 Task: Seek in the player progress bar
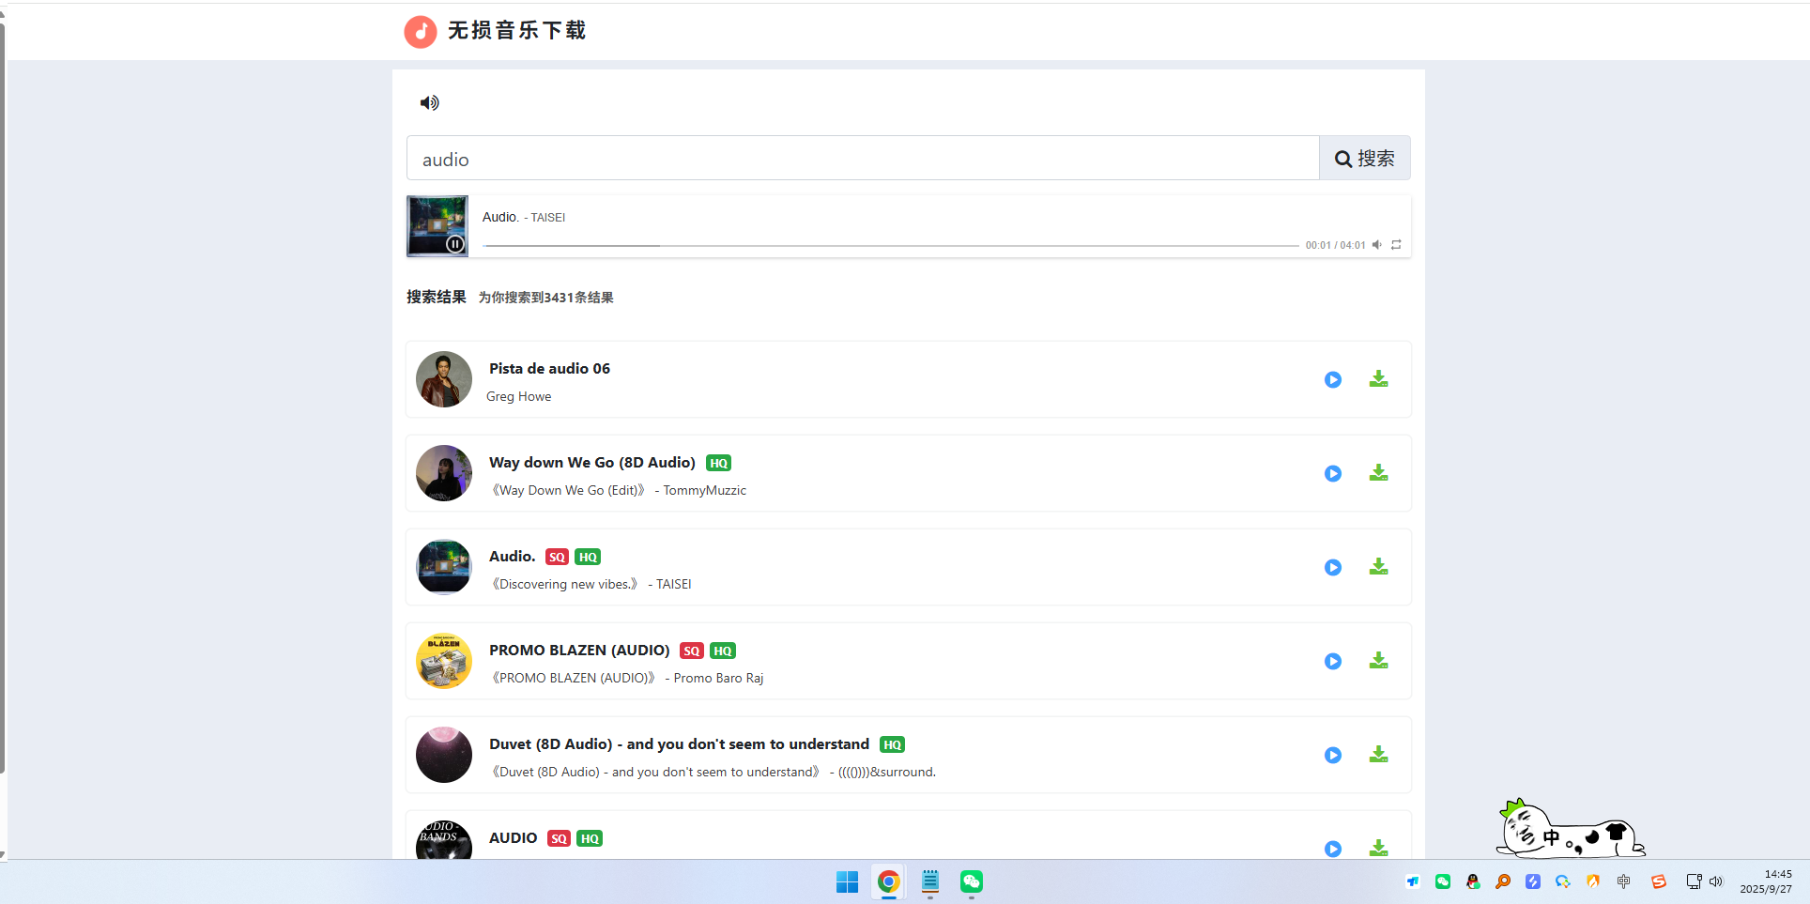point(890,245)
